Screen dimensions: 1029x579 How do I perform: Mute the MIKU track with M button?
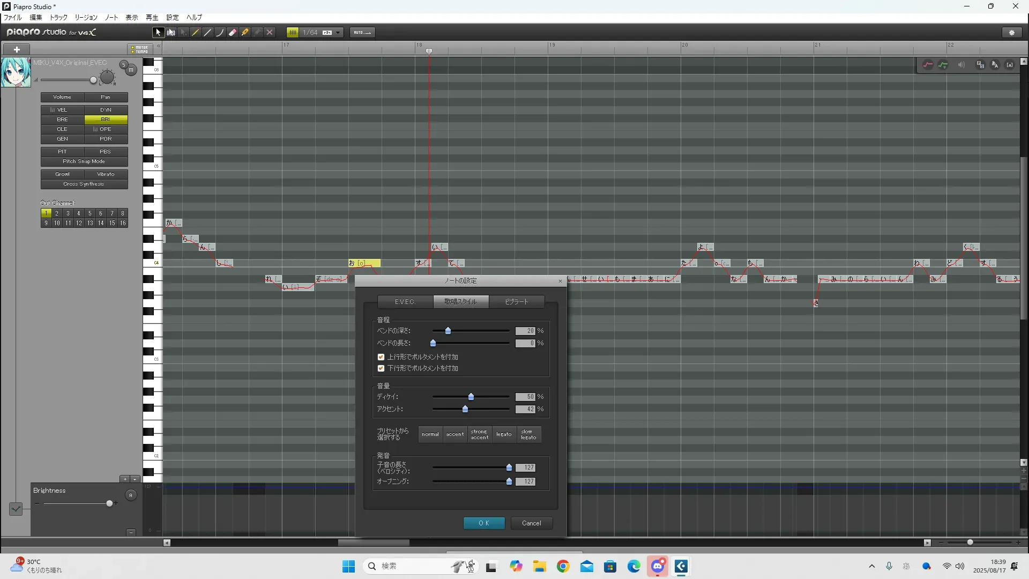(x=131, y=70)
